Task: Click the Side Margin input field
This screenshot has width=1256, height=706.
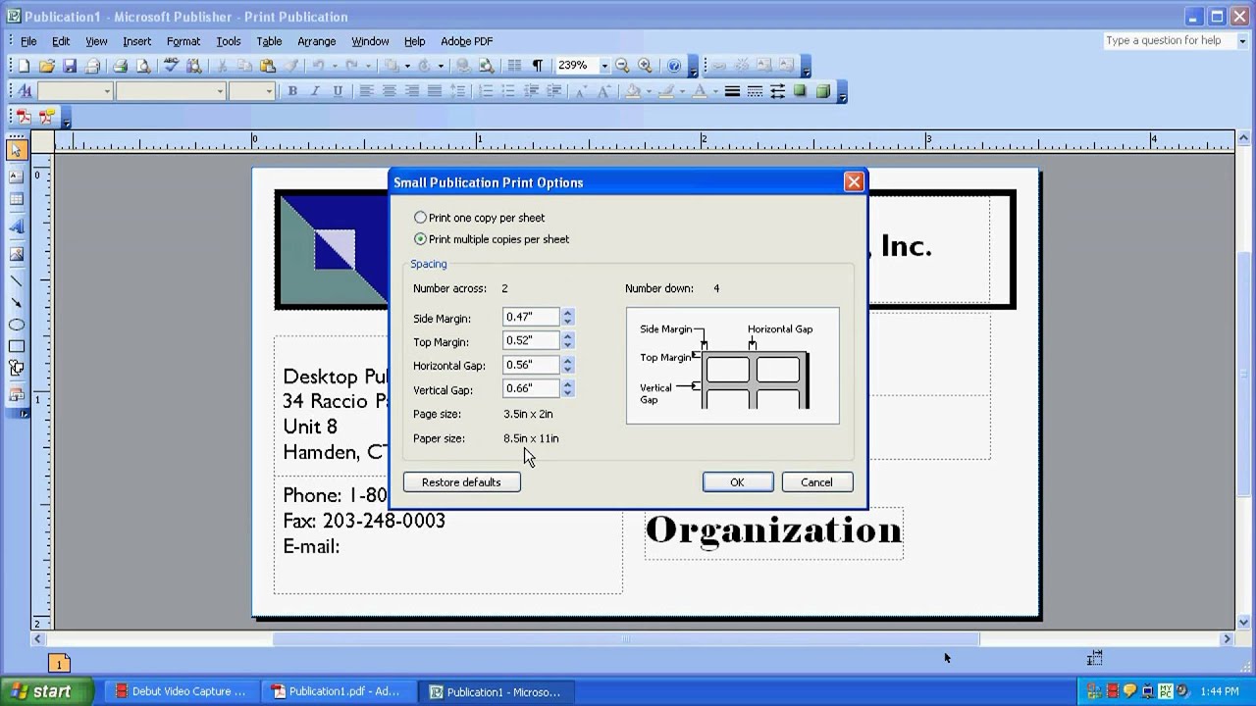Action: click(x=531, y=317)
